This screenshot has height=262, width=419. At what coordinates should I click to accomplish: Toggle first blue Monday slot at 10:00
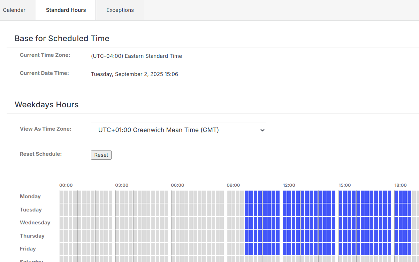click(x=247, y=196)
